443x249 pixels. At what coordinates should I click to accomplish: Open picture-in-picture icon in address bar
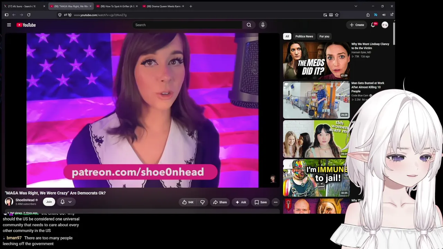tap(325, 15)
